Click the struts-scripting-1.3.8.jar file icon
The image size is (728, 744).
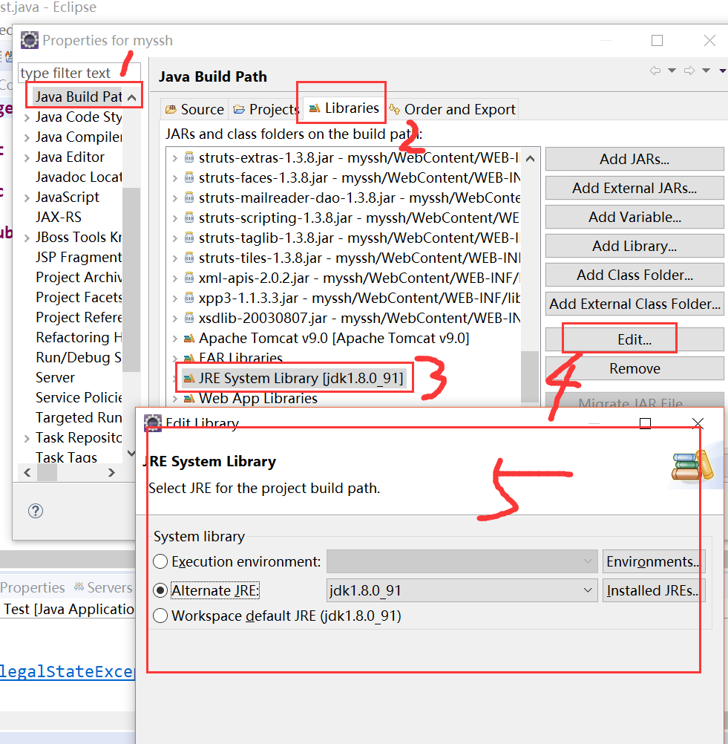point(189,218)
